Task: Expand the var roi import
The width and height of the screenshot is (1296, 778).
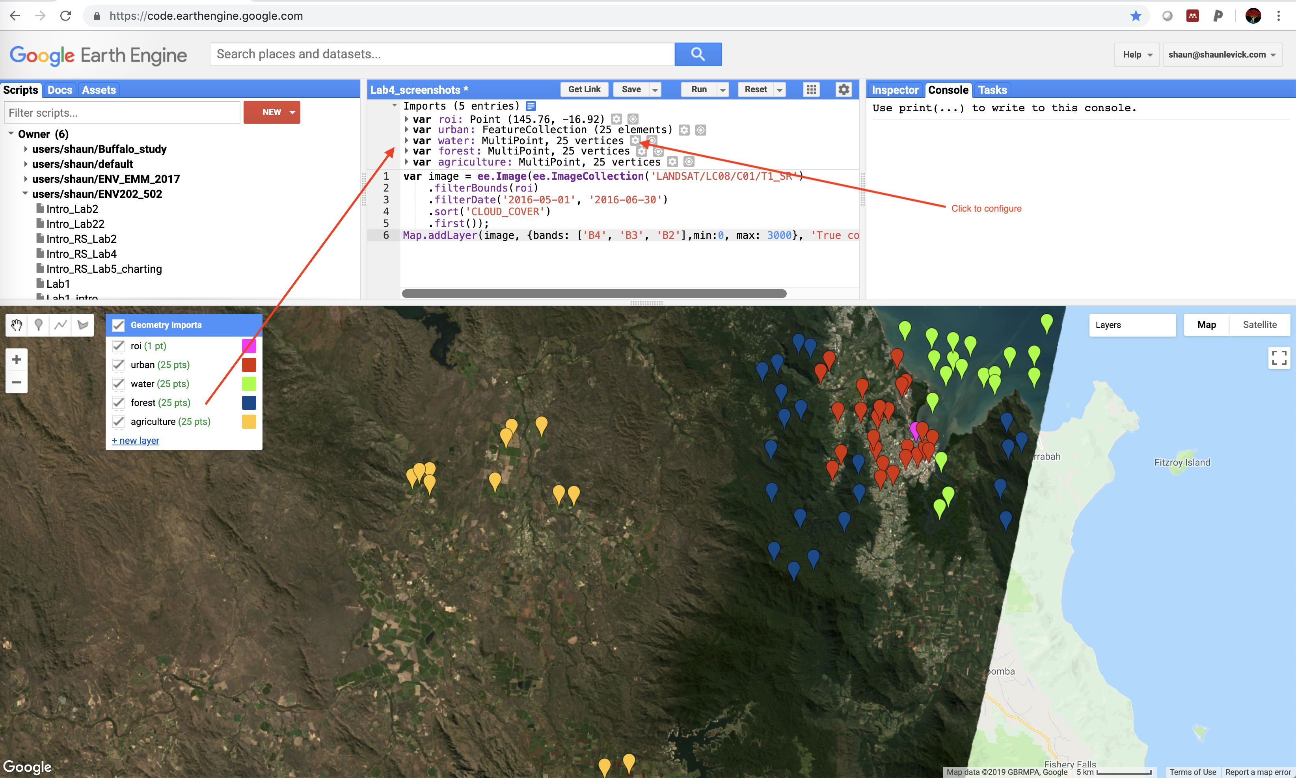Action: (x=407, y=119)
